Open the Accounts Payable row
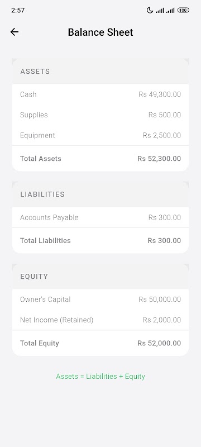The width and height of the screenshot is (201, 447). click(x=100, y=217)
